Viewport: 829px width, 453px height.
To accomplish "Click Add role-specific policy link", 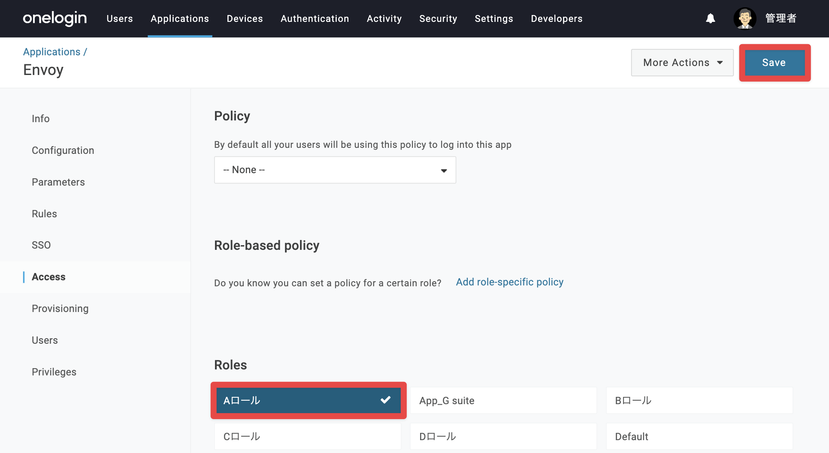I will 510,282.
